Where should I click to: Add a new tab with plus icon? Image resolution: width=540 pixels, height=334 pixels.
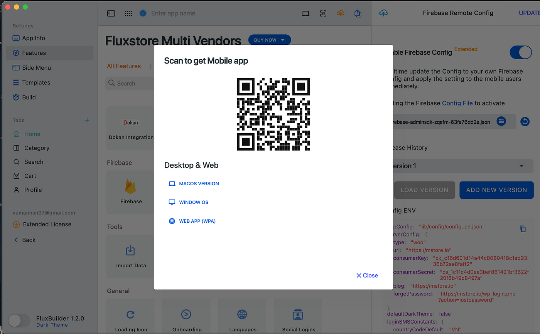point(87,121)
